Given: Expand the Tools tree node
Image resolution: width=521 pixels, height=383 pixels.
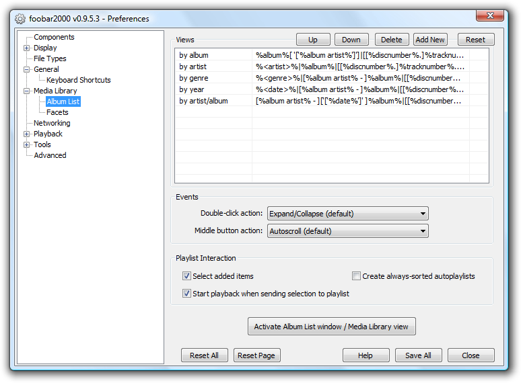Looking at the screenshot, I should tap(27, 144).
